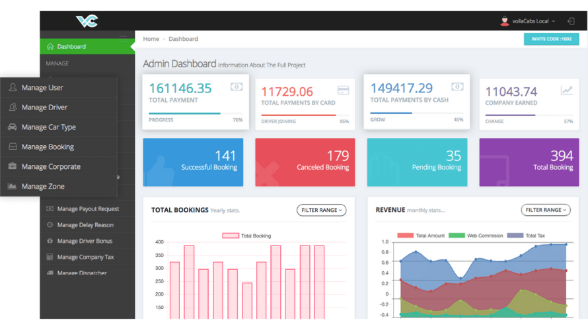Click the briefcase icon for Manage Corporate
The height and width of the screenshot is (330, 588).
[x=13, y=166]
